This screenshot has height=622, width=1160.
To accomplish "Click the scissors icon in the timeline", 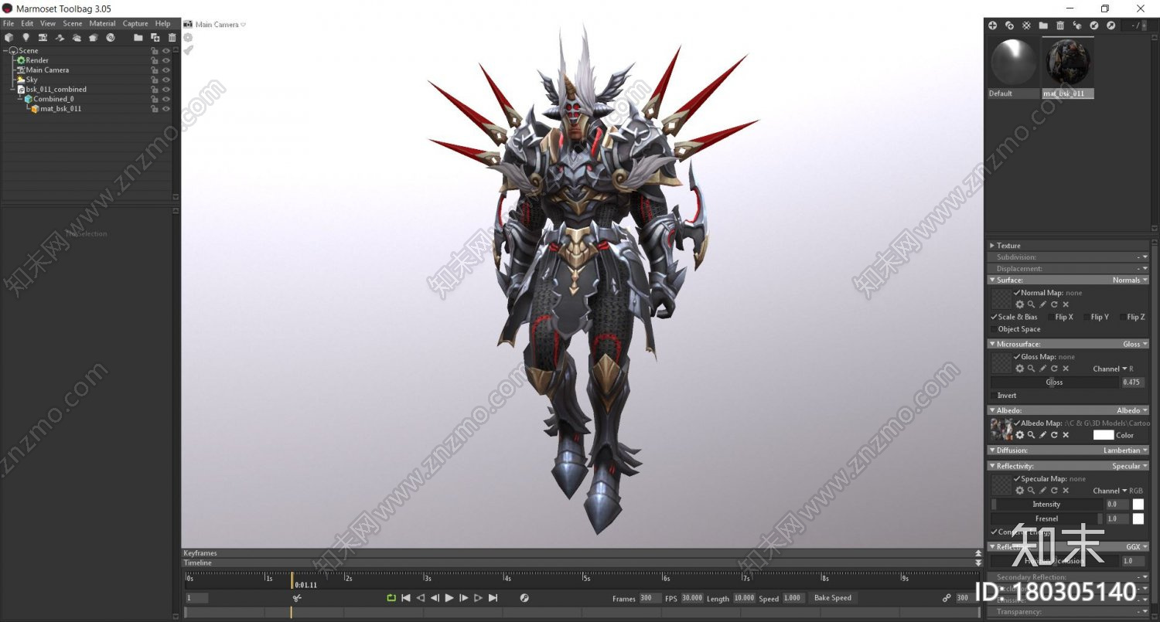I will tap(297, 598).
